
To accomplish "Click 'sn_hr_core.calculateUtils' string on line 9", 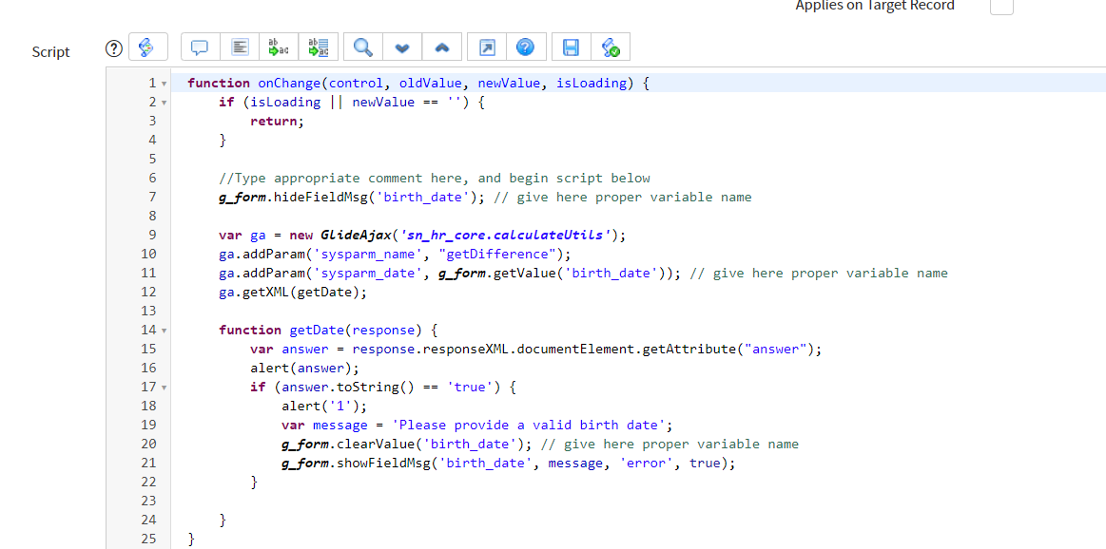I will 508,235.
